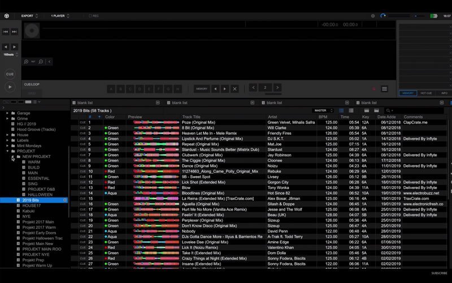Zoom out on the waveform
Image resolution: width=452 pixels, height=283 pixels.
41,61
